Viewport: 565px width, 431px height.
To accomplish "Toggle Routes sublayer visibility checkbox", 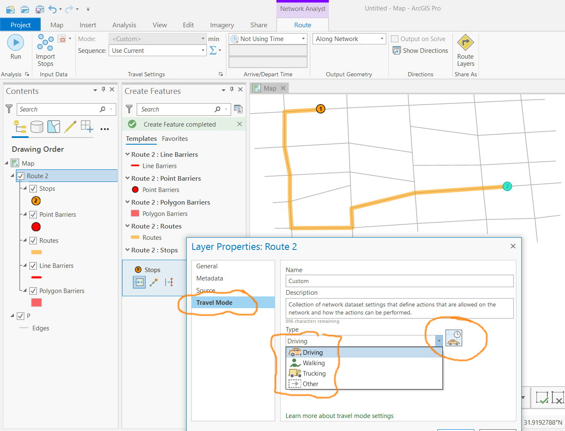I will pyautogui.click(x=33, y=241).
